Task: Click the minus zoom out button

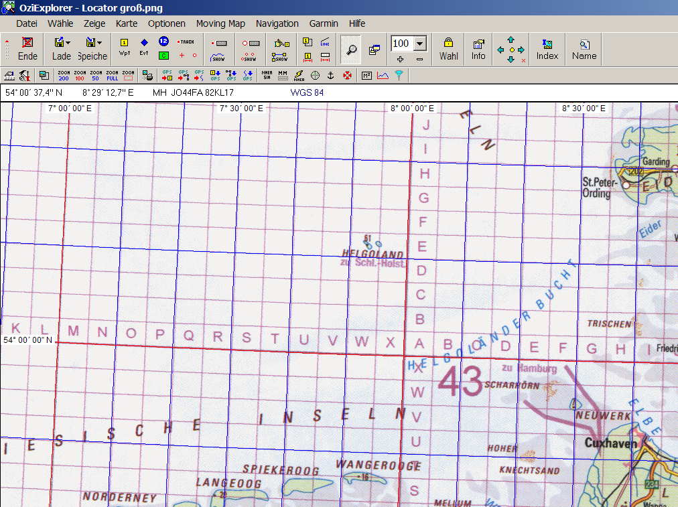Action: click(x=419, y=59)
